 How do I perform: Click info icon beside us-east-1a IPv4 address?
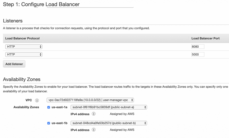(93, 114)
